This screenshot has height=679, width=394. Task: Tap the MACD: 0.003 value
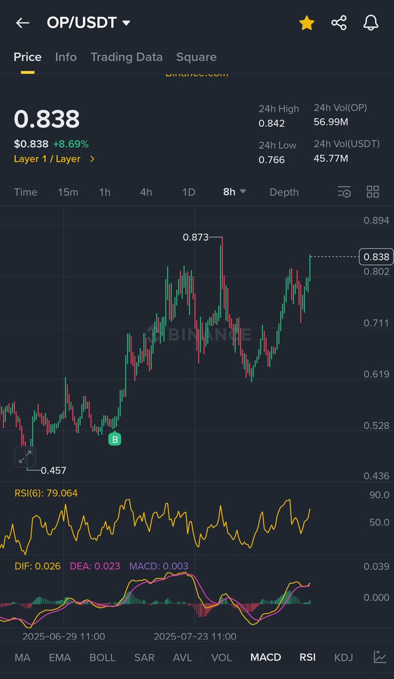159,566
